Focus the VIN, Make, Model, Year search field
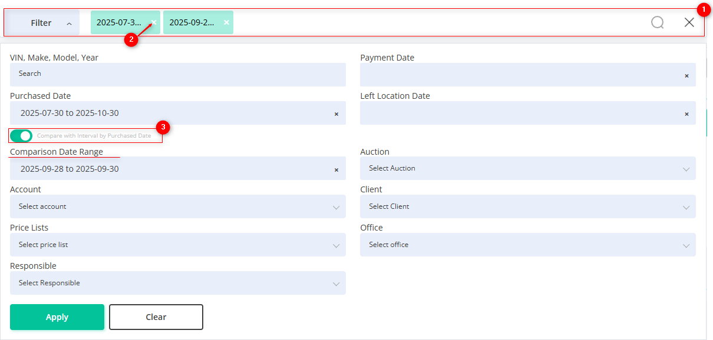713x340 pixels. click(x=177, y=74)
